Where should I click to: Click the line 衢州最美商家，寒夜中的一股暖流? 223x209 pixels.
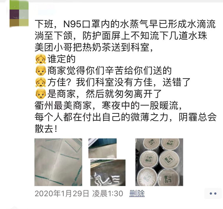pos(108,106)
